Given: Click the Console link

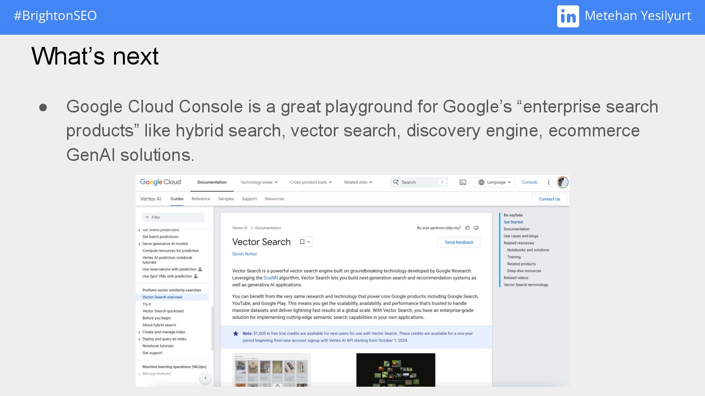Looking at the screenshot, I should click(529, 182).
